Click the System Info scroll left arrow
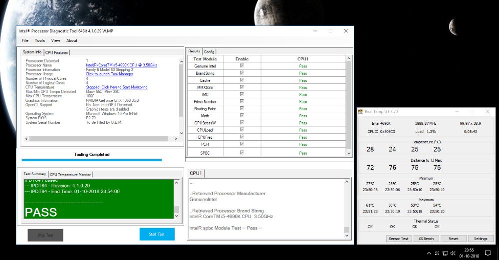Screen dimensions: 499x260 tap(26, 139)
